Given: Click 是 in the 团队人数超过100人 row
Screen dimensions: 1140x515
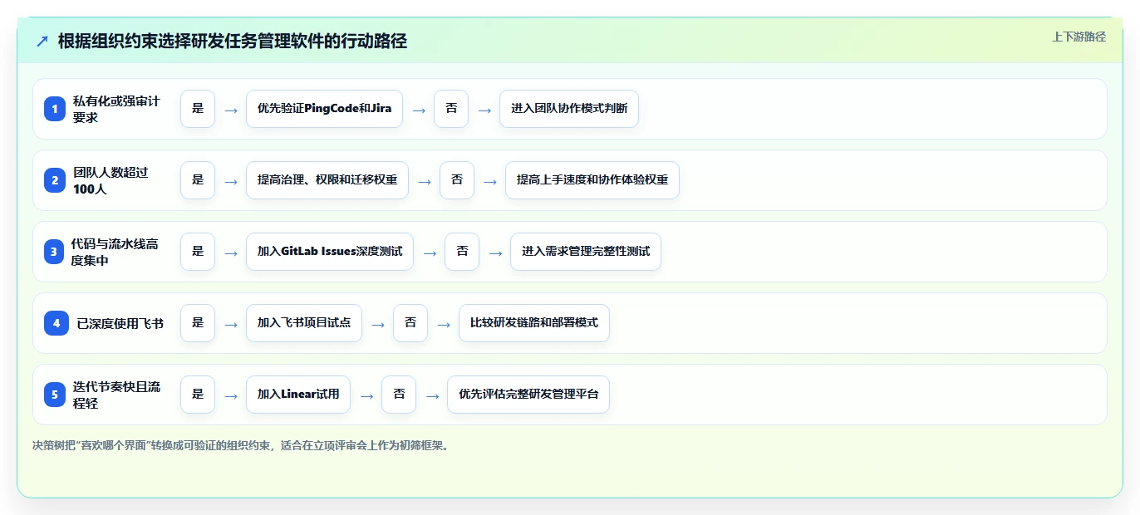Looking at the screenshot, I should [x=198, y=180].
